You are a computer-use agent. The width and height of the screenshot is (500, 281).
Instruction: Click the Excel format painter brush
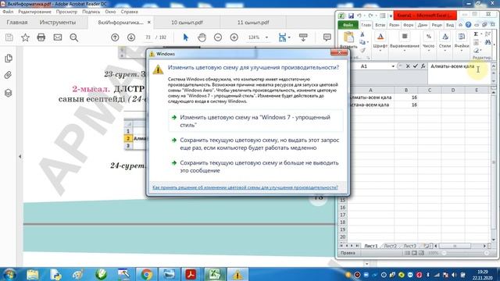(362, 50)
